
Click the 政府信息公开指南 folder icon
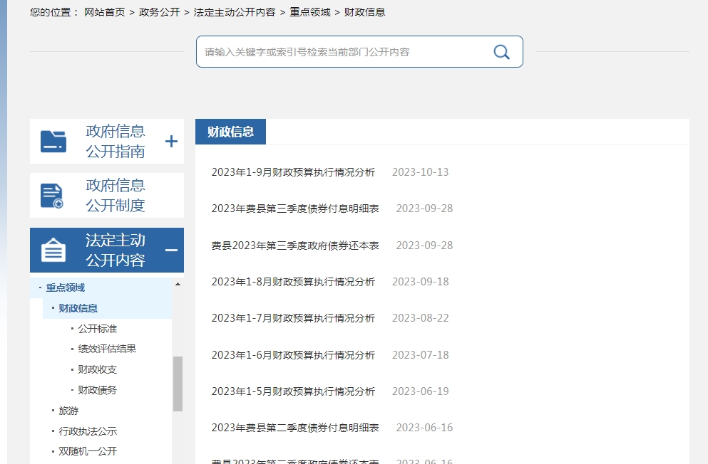pyautogui.click(x=53, y=142)
